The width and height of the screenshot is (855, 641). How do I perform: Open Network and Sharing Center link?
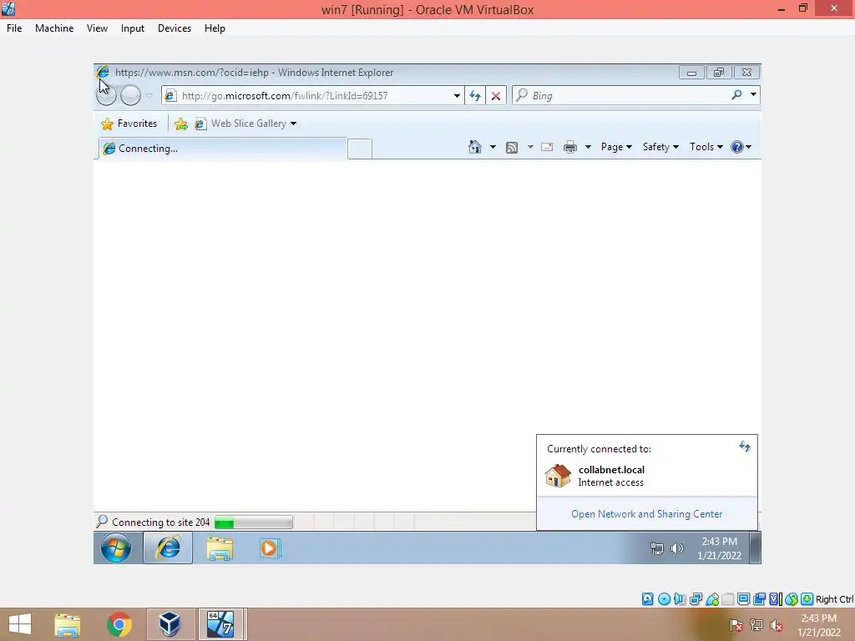coord(647,514)
